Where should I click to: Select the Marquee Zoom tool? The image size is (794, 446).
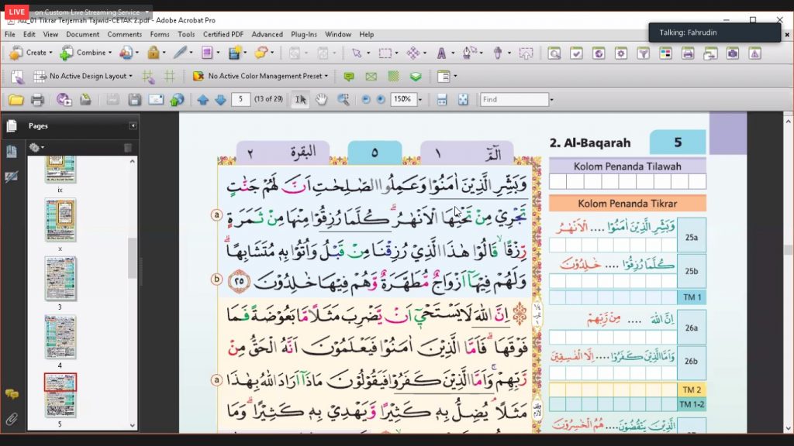click(343, 100)
